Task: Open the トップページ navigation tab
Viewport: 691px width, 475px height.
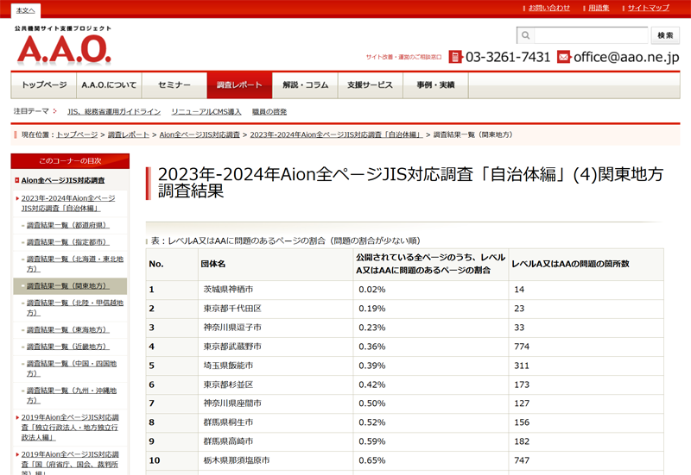Action: pos(44,85)
